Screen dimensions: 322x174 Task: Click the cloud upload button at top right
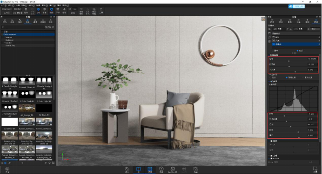point(296,6)
